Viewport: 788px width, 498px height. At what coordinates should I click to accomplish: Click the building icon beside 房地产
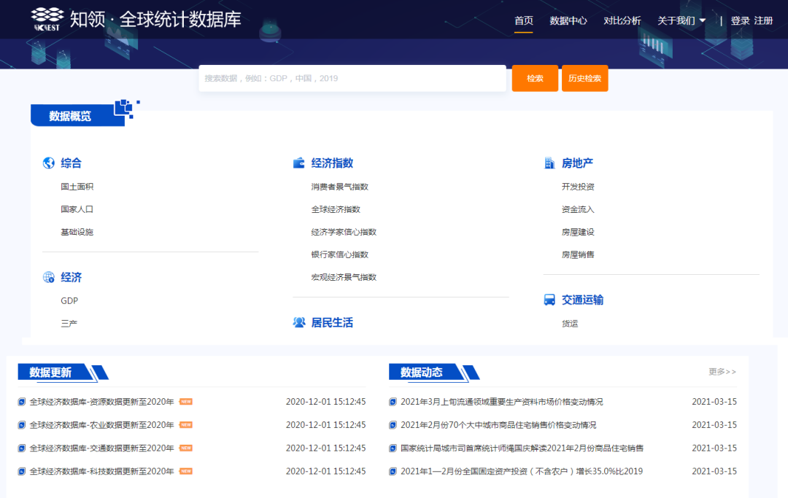pos(549,163)
